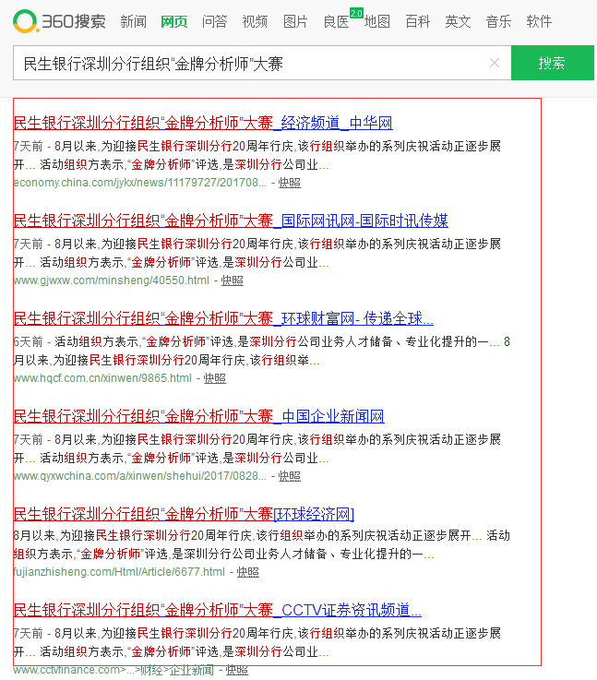Open the 英文 tab
The width and height of the screenshot is (597, 680).
point(458,21)
